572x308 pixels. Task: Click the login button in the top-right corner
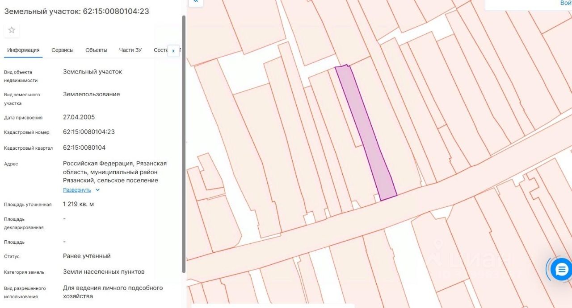tap(565, 3)
